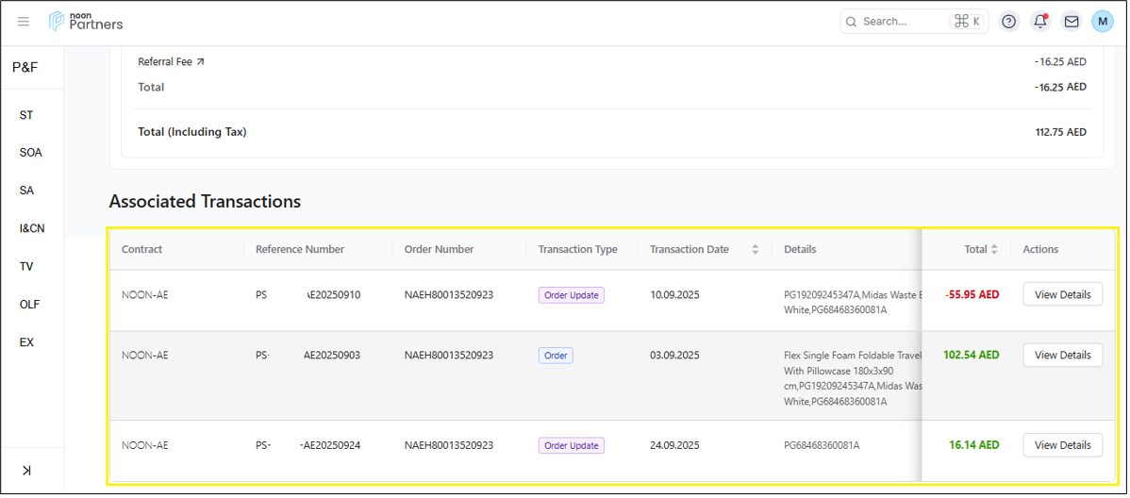View details for the -55.95 AED transaction
Screen dimensions: 1130x498
click(x=1062, y=295)
